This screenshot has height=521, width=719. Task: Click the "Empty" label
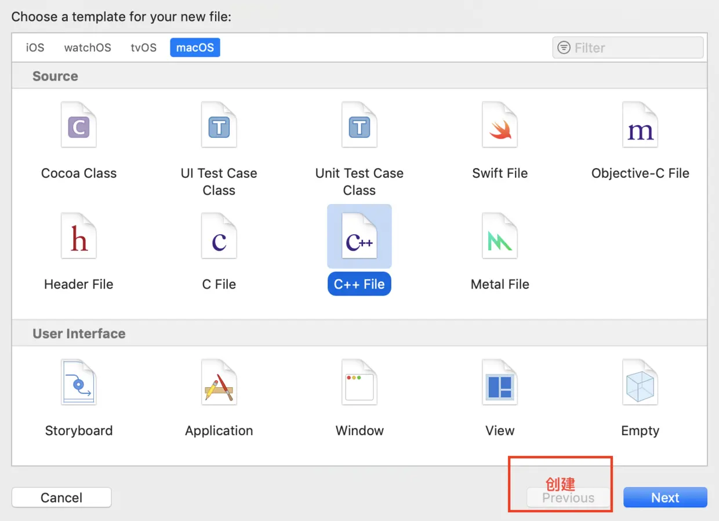coord(640,431)
